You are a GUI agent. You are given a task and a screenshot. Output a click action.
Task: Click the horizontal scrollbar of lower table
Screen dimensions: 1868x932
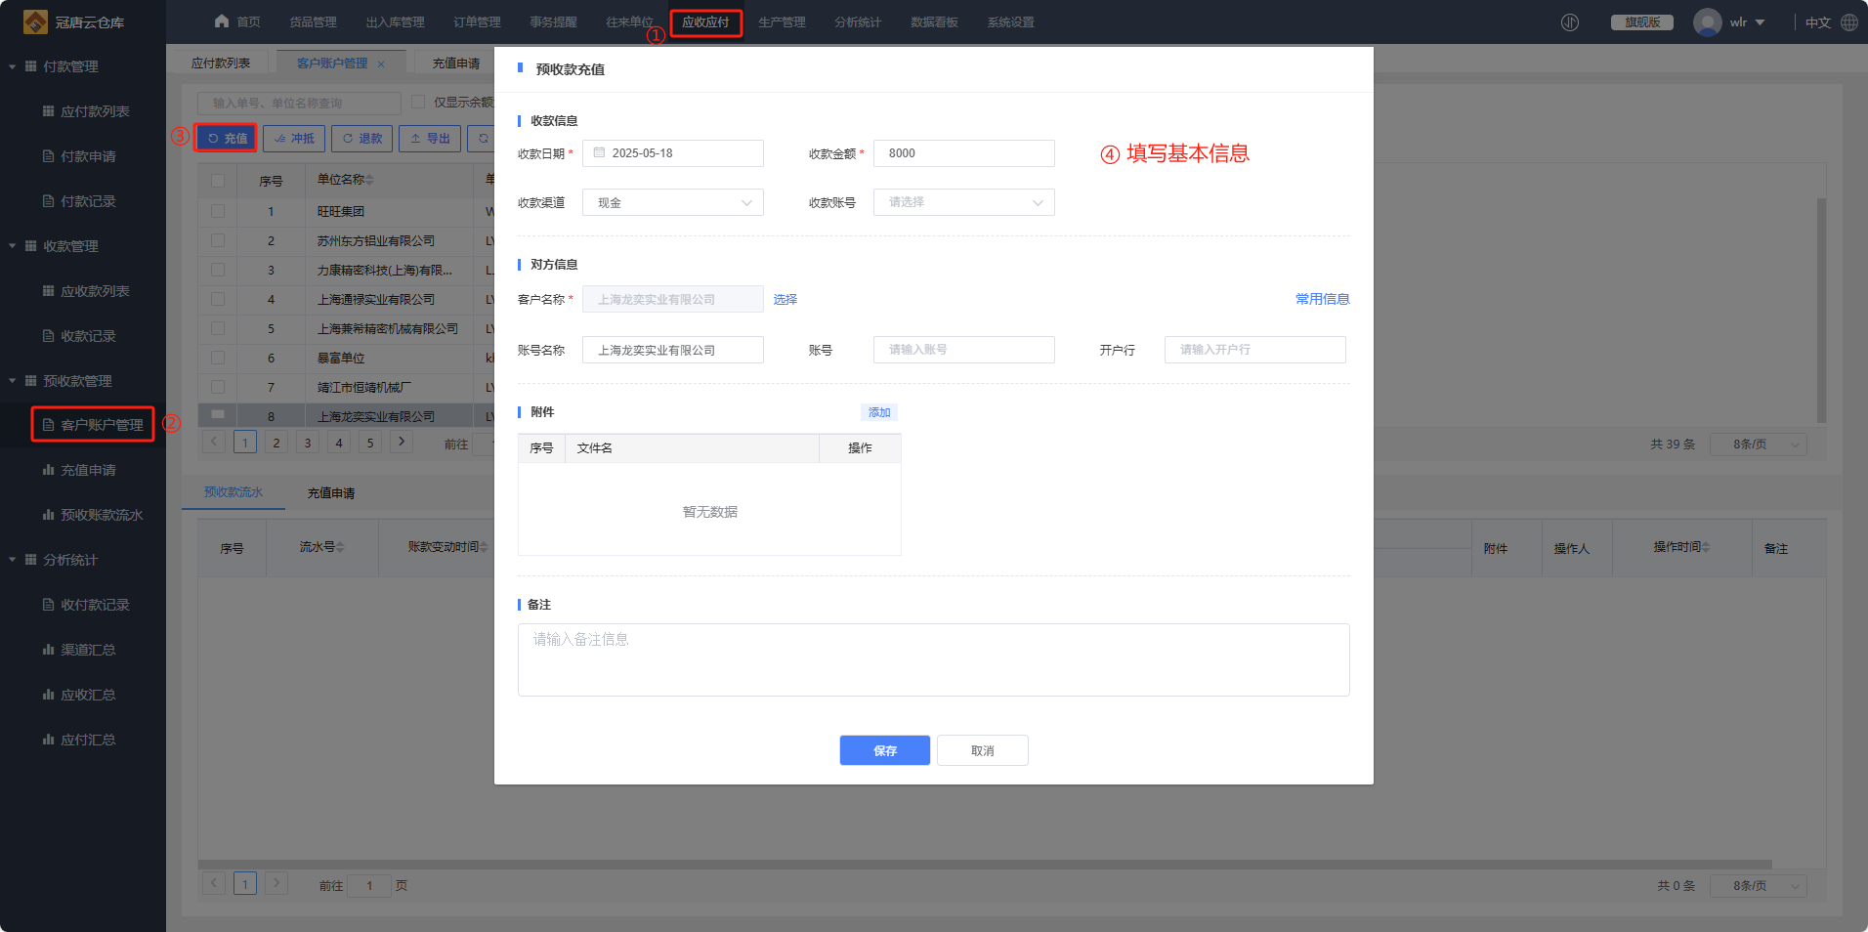(x=985, y=864)
